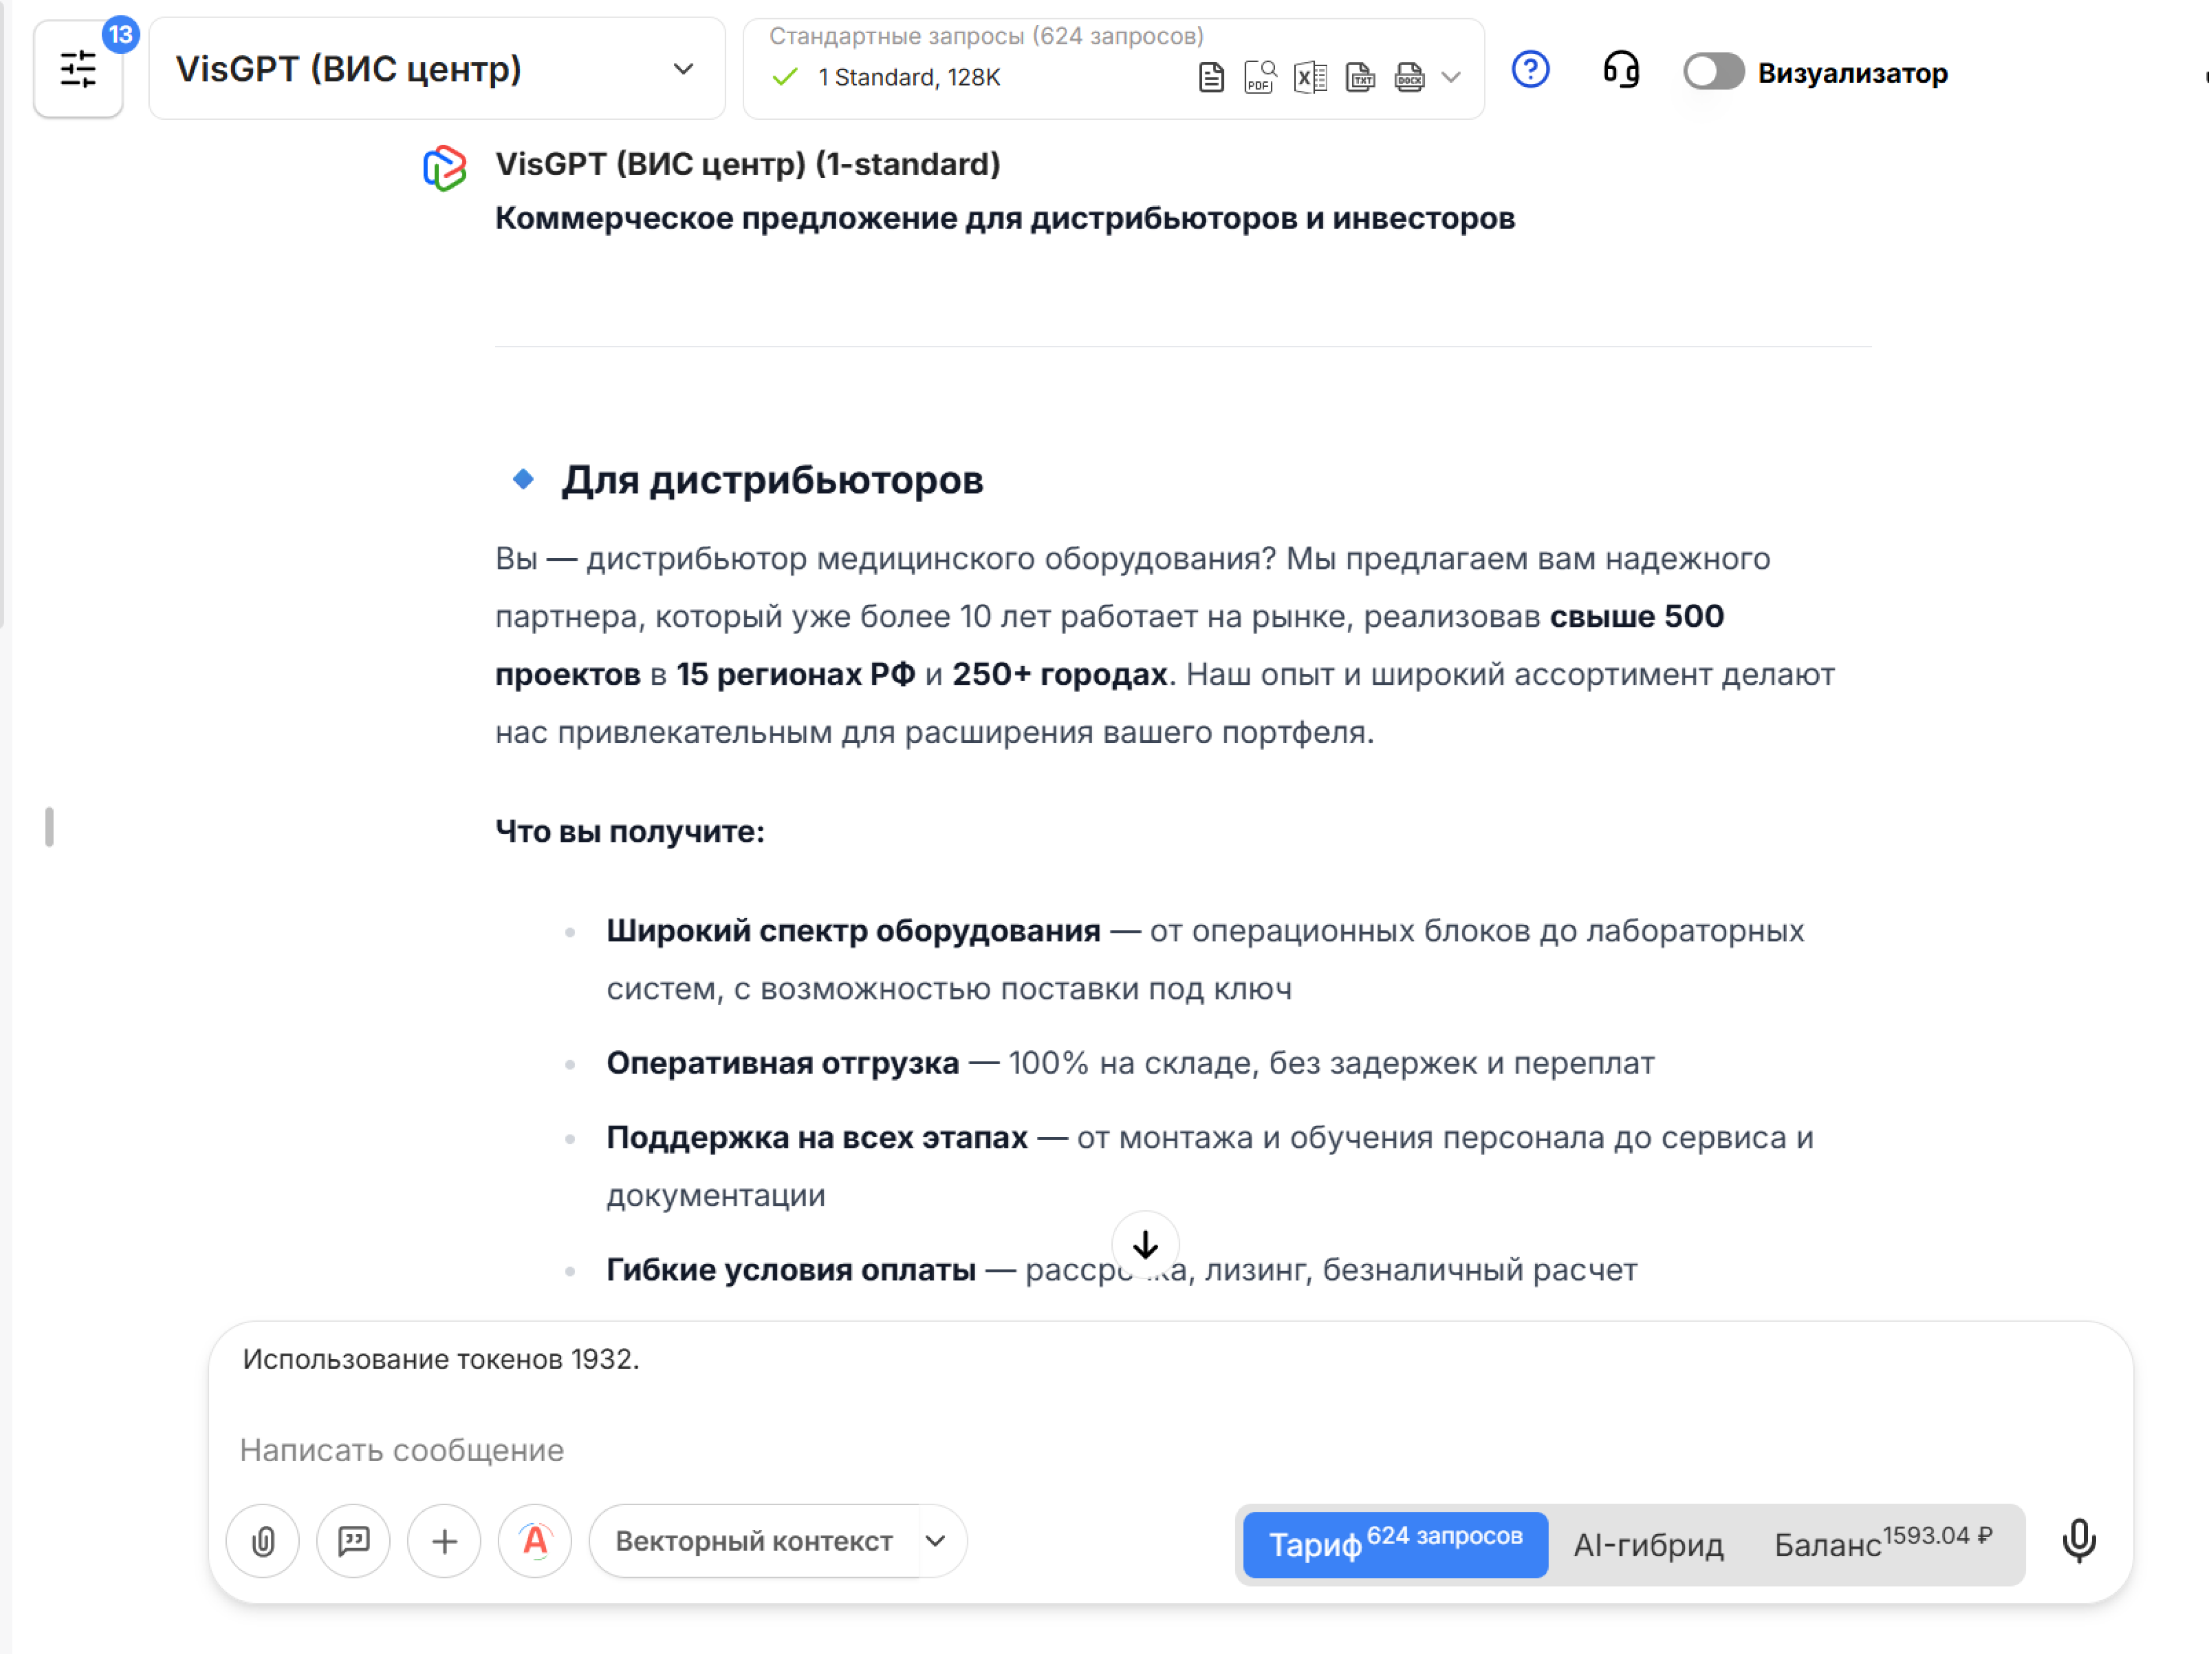This screenshot has width=2212, height=1654.
Task: Download the response as TXT file
Action: (x=1360, y=78)
